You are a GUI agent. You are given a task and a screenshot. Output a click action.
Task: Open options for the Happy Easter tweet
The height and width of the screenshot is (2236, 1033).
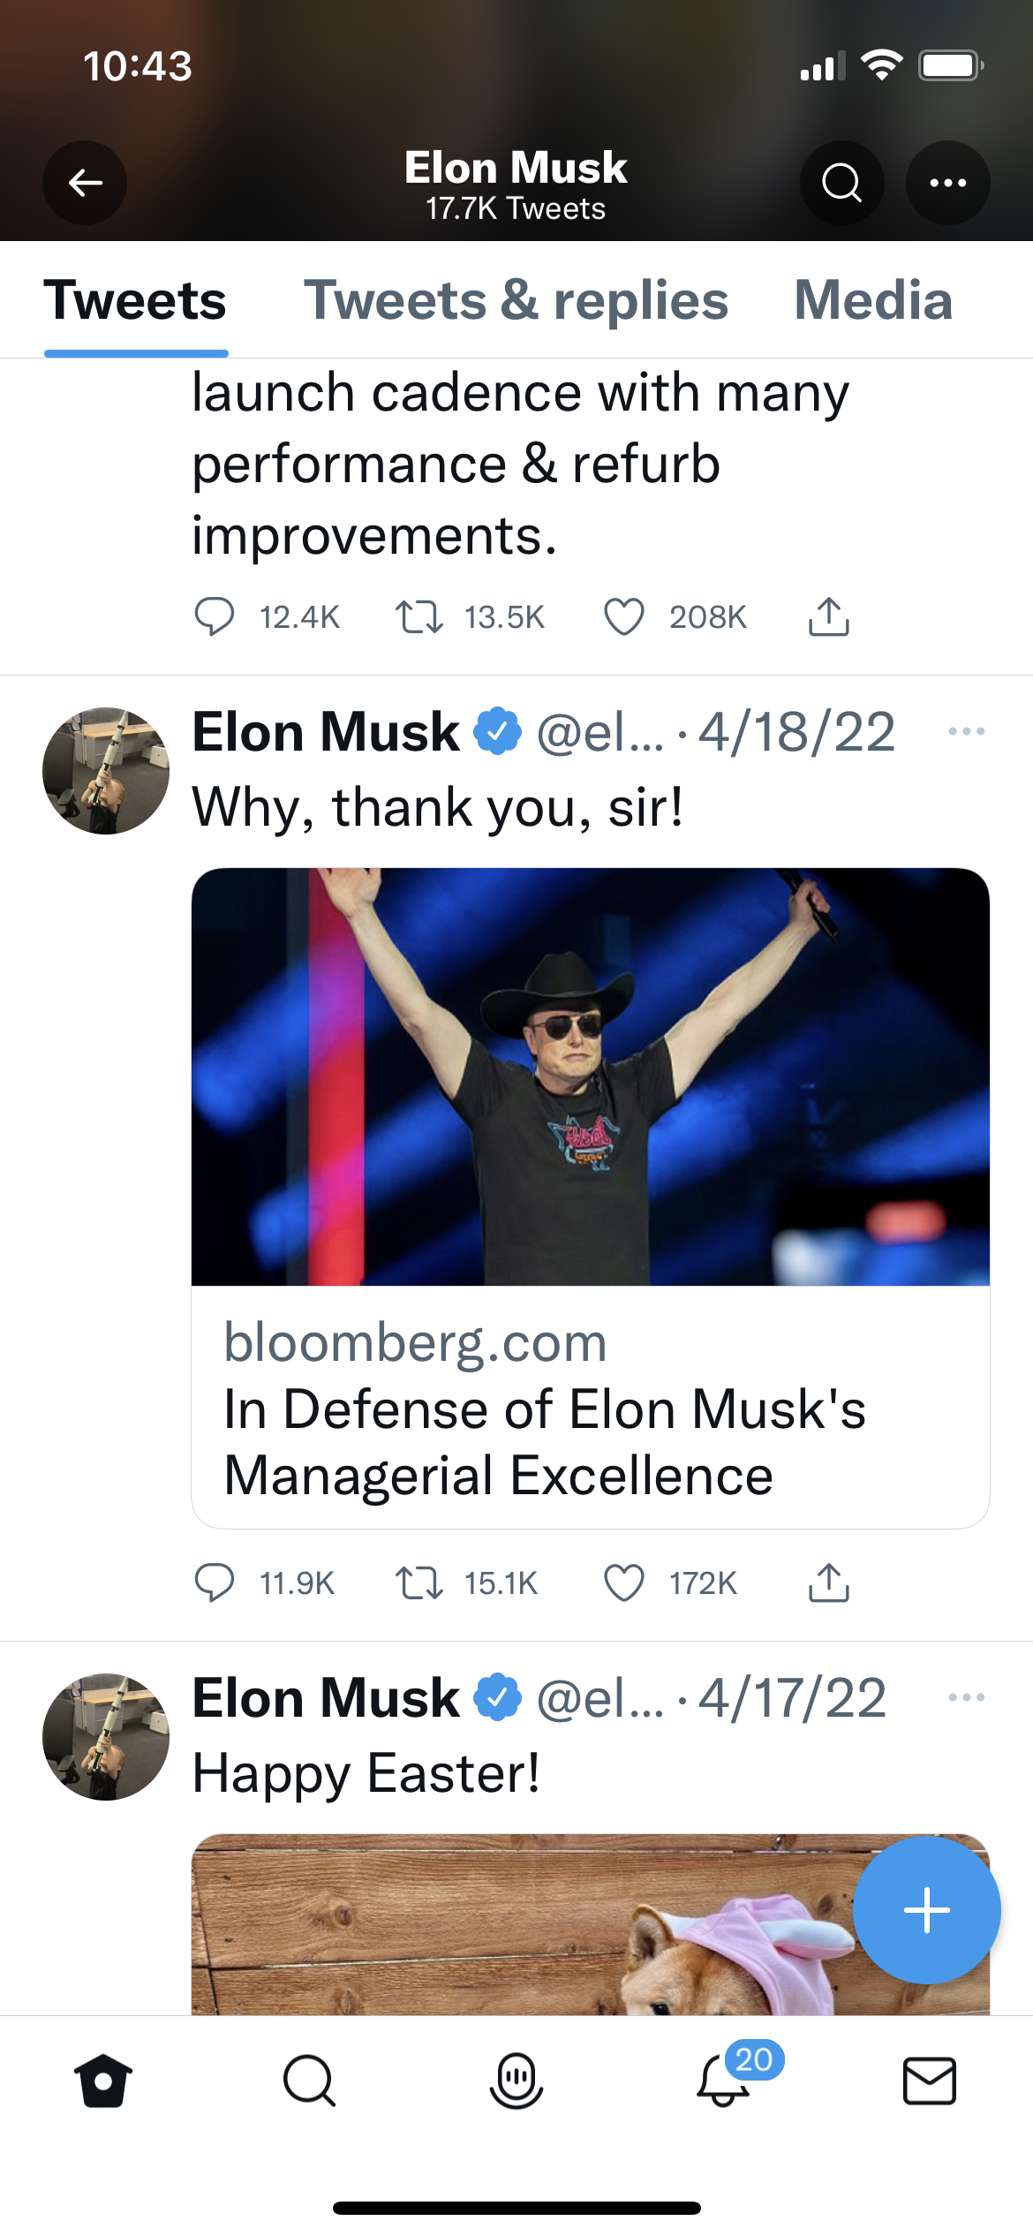pos(966,1697)
